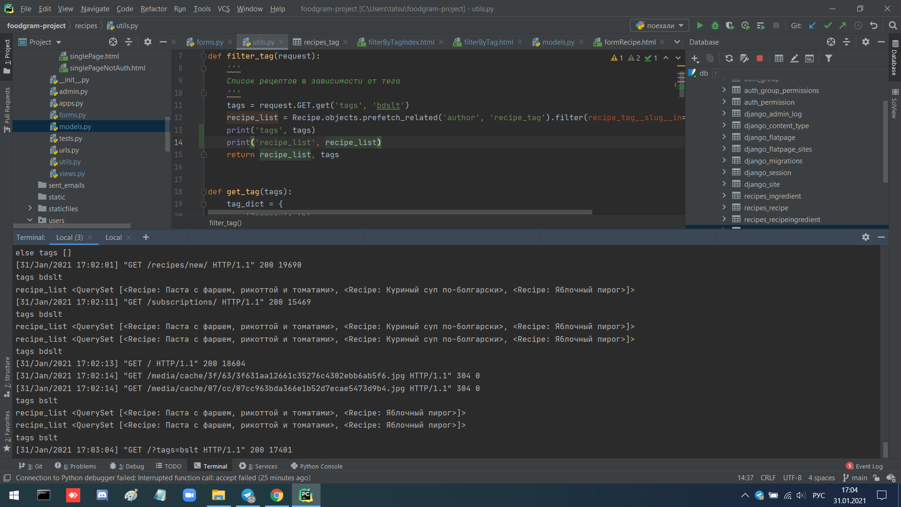This screenshot has height=507, width=901.
Task: Open the Refactor menu
Action: tap(153, 8)
